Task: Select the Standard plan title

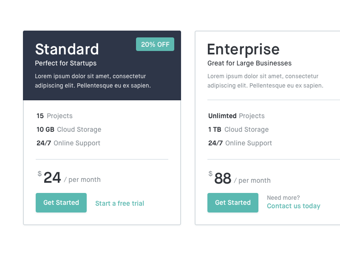Action: pyautogui.click(x=67, y=49)
